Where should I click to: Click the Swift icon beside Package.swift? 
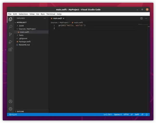[x=17, y=42]
